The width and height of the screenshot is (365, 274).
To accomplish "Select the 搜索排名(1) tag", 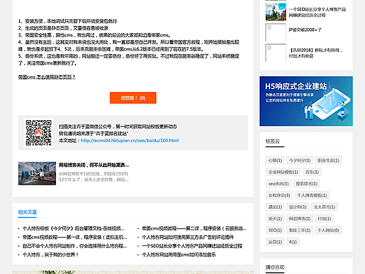I will [x=307, y=184].
